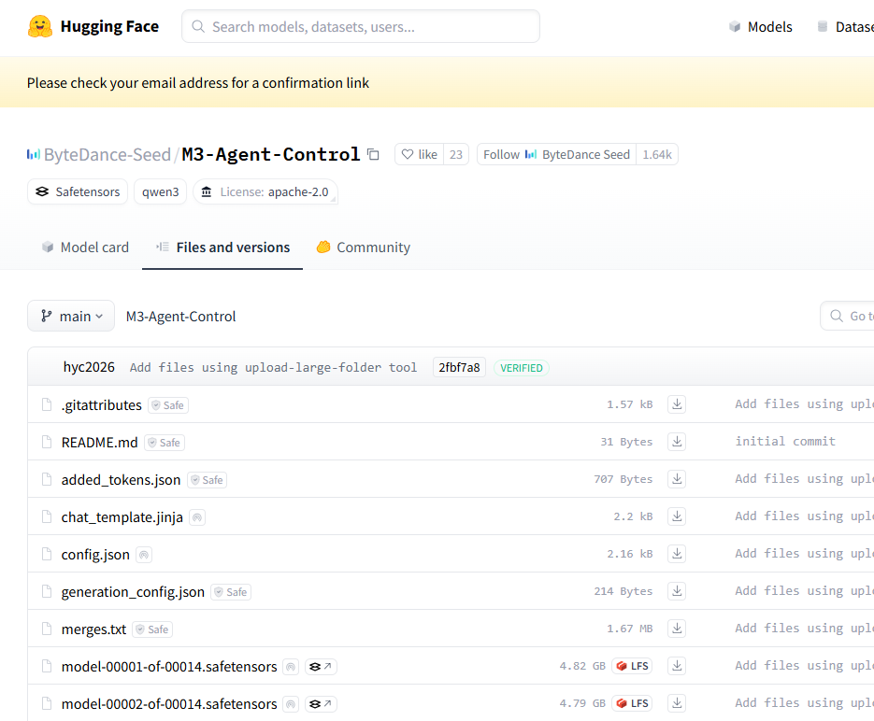Like the M3-Agent-Control model
Screen dimensions: 874x721
pyautogui.click(x=419, y=155)
